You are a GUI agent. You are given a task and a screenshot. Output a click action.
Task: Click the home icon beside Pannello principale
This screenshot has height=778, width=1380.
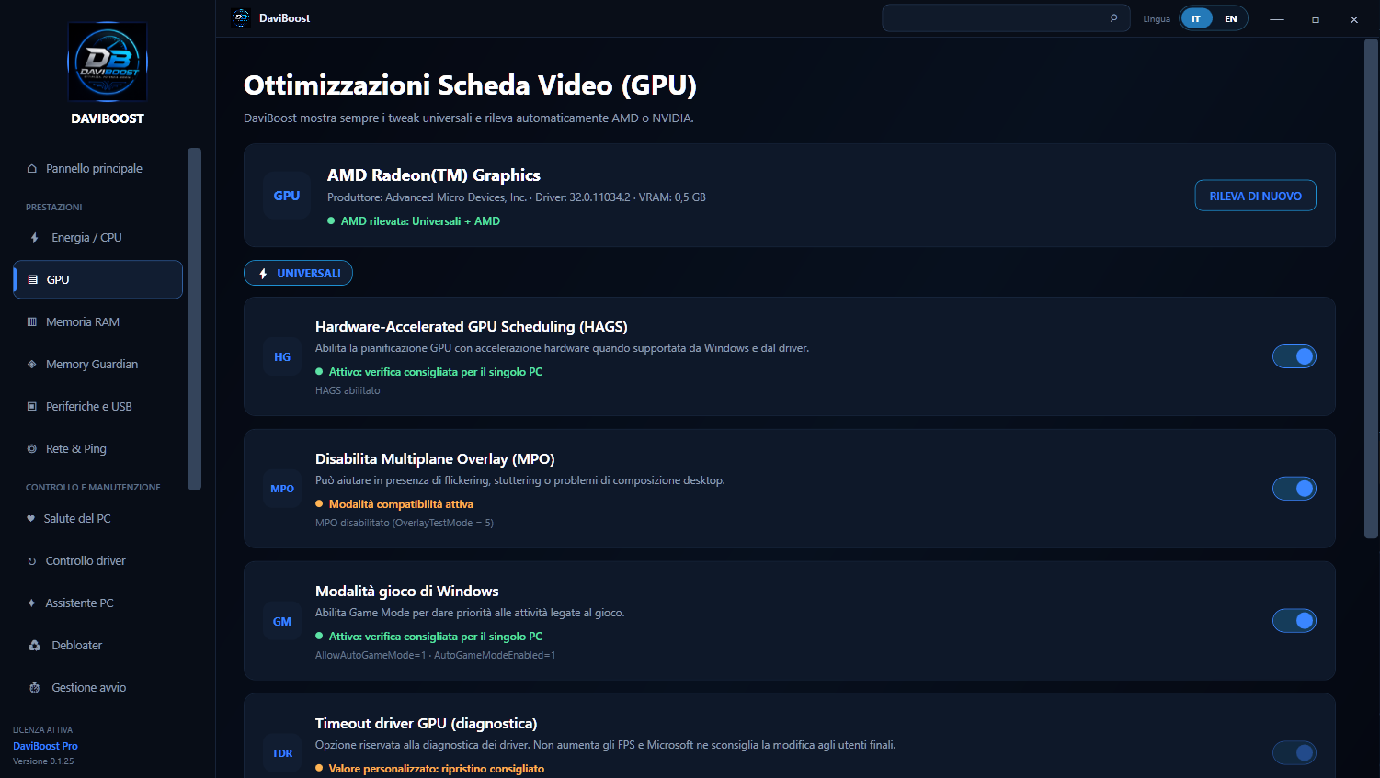click(32, 169)
